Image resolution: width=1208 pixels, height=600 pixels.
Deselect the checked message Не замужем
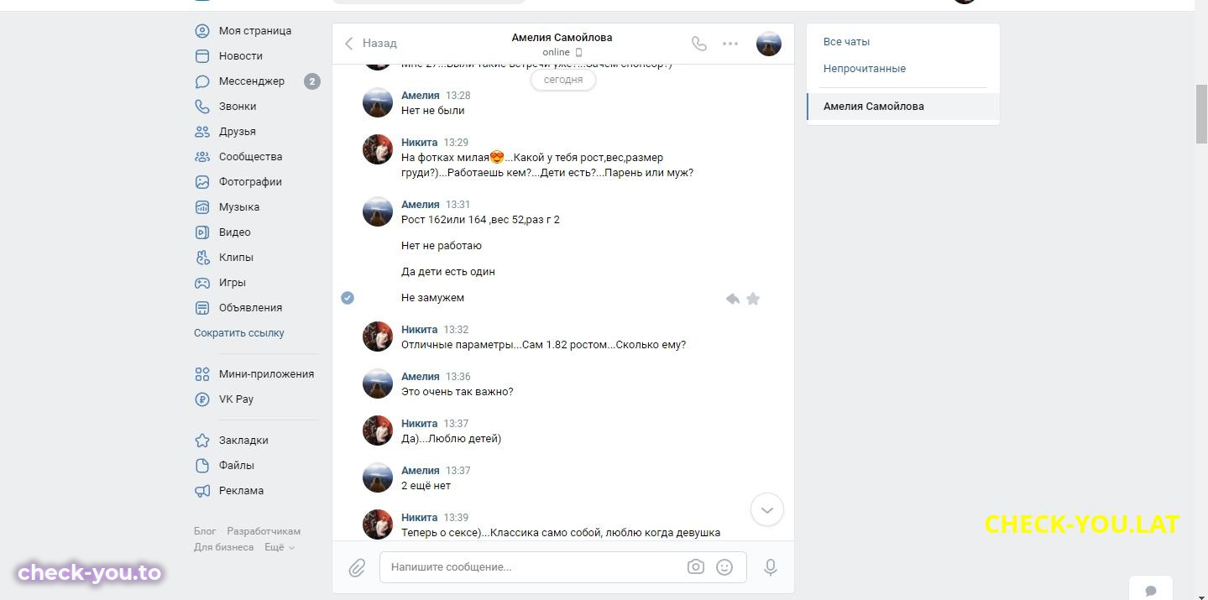pos(348,298)
